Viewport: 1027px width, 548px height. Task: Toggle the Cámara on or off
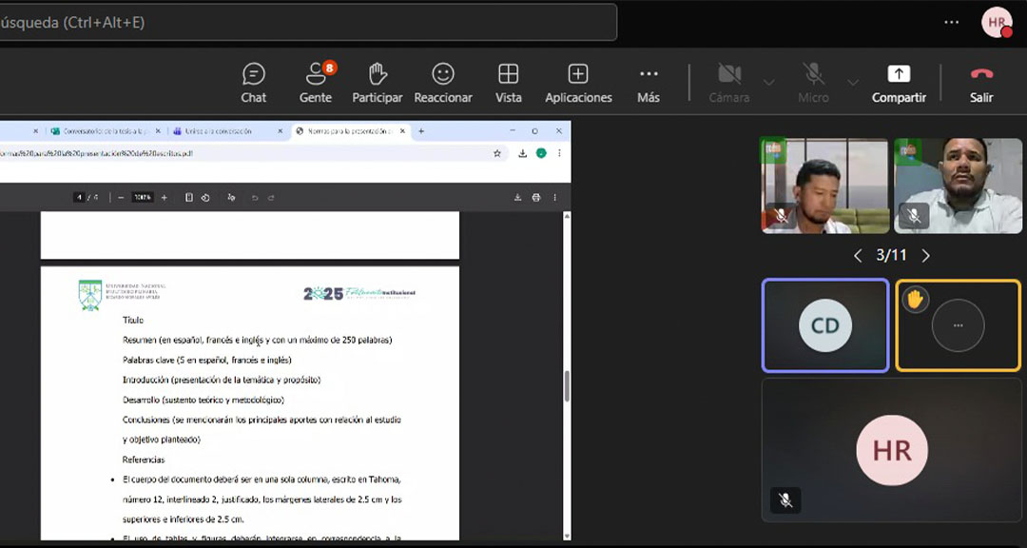[729, 83]
